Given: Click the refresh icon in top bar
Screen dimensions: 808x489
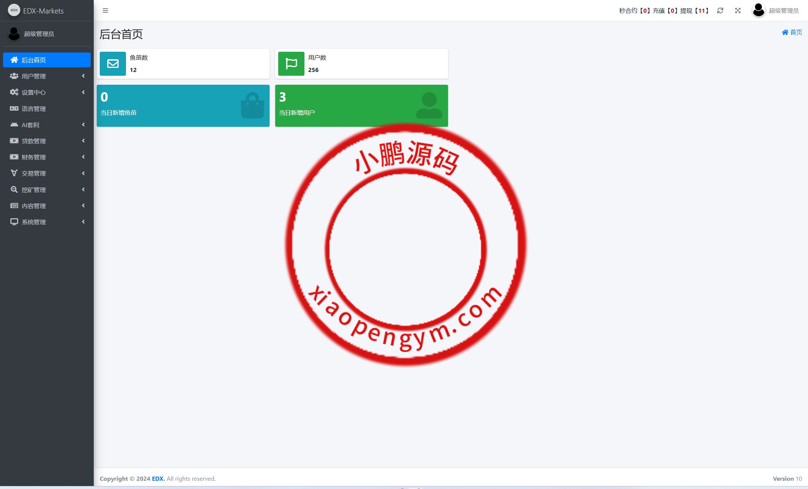Looking at the screenshot, I should (720, 10).
